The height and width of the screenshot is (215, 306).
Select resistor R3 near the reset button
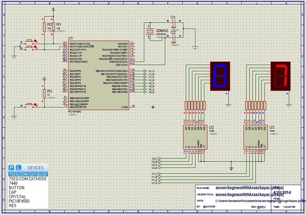44,94
